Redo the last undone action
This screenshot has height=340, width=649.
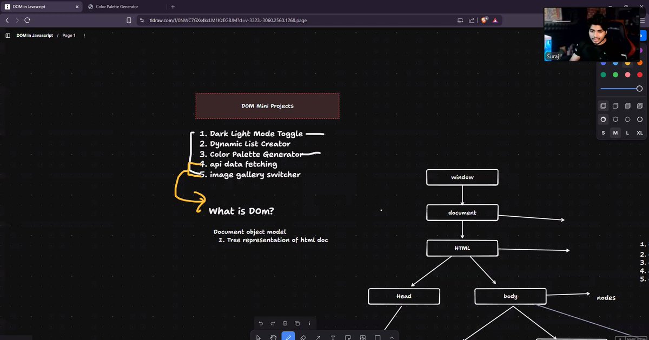coord(273,323)
